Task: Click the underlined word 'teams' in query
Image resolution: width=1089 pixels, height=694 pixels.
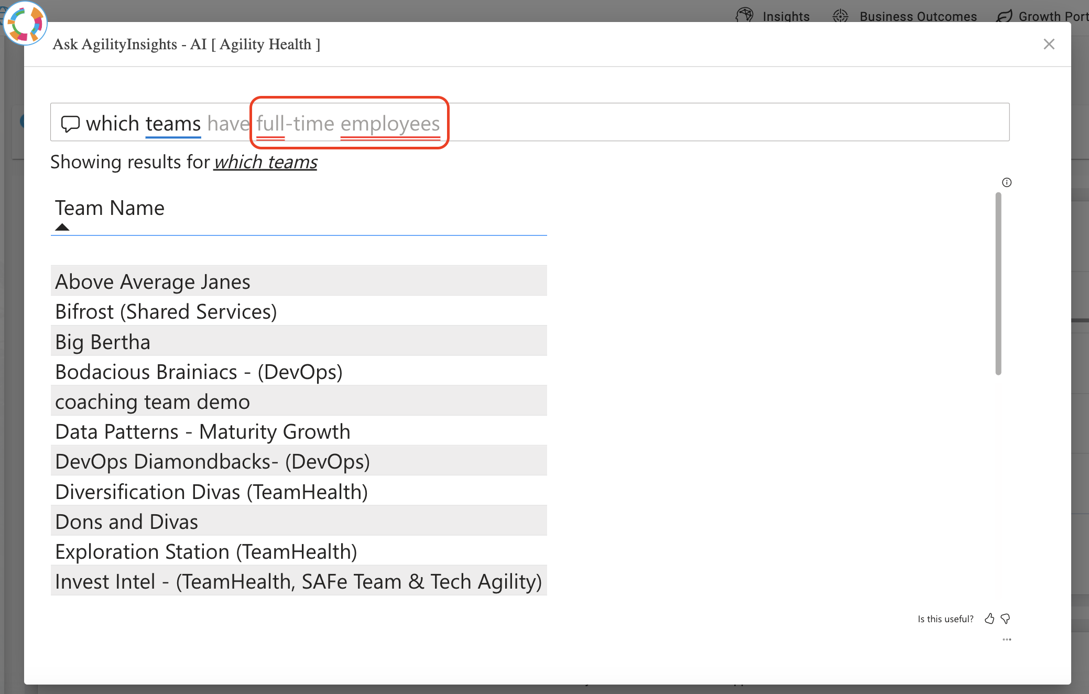Action: pos(173,124)
